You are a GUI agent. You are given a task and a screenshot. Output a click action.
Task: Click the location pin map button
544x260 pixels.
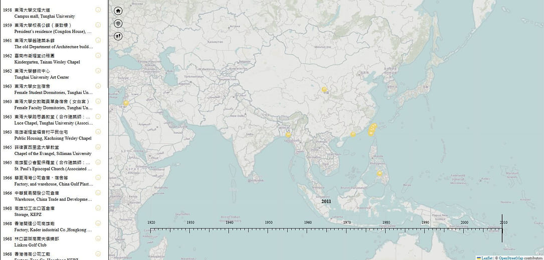[118, 23]
